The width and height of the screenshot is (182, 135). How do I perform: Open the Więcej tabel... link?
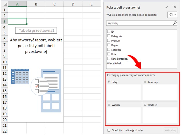tap(115, 63)
